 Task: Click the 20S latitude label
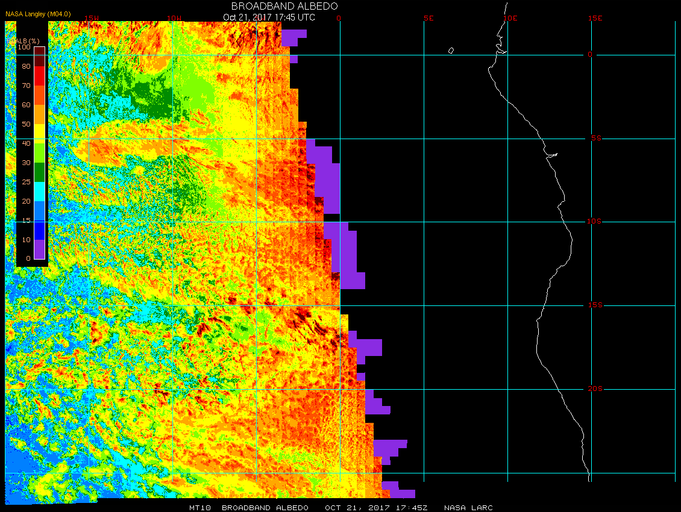point(595,389)
